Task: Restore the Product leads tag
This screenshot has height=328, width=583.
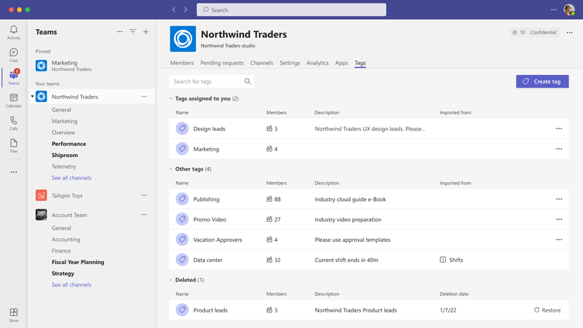Action: 547,310
